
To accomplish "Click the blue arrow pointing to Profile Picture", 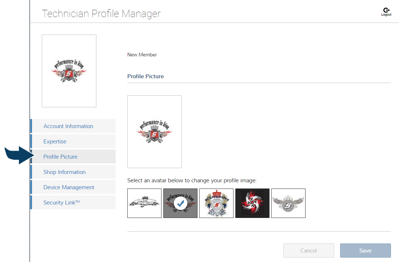I will (x=19, y=155).
